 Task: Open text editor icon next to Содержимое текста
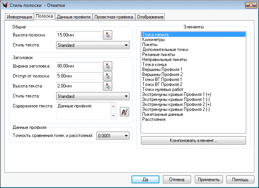125,112
